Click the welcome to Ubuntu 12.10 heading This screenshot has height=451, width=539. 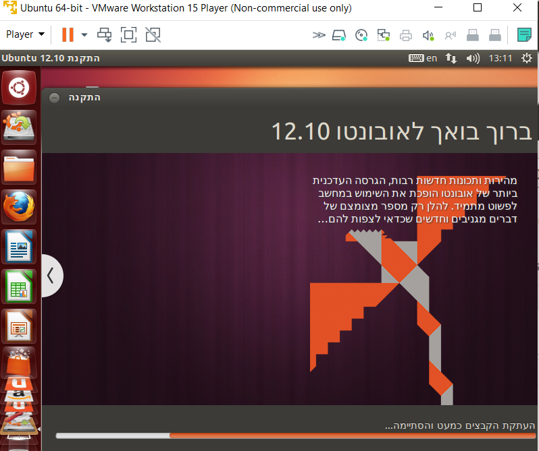pyautogui.click(x=401, y=131)
